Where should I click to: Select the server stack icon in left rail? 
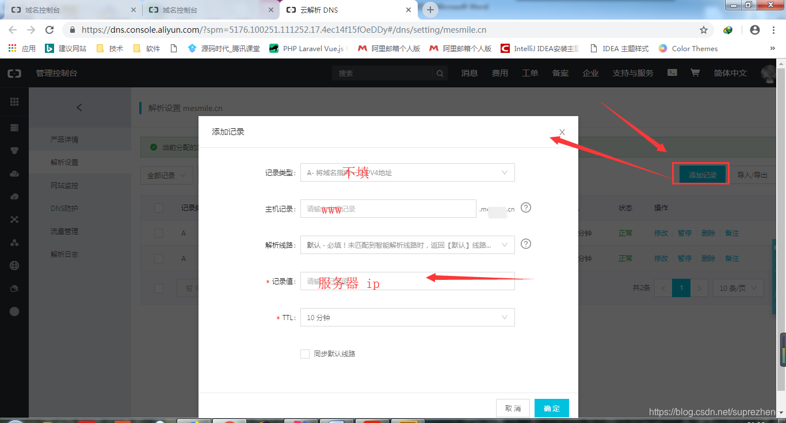[14, 128]
